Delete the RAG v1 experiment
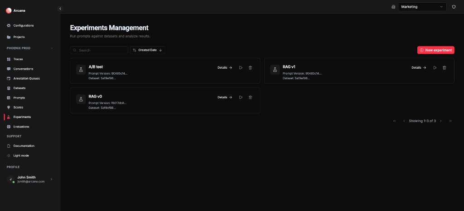Viewport: 464px width, 211px height. [444, 68]
